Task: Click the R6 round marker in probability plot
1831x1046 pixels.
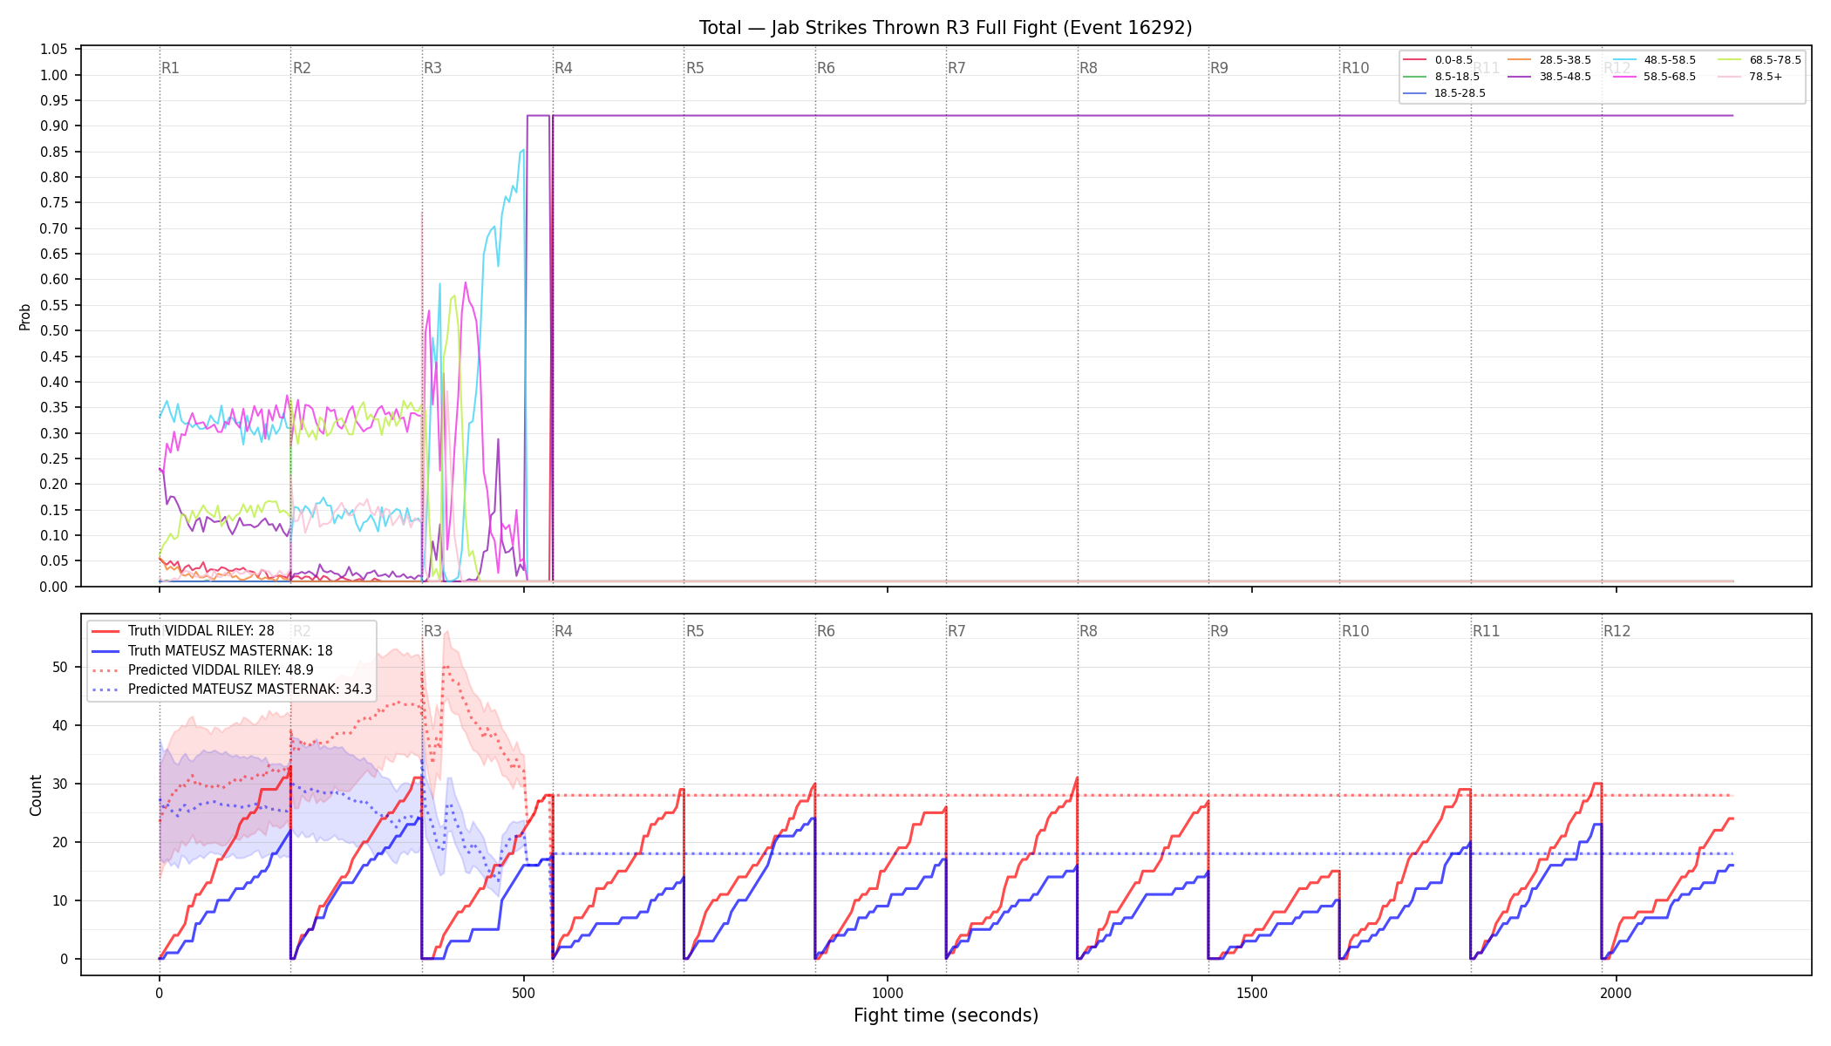Action: tap(826, 68)
